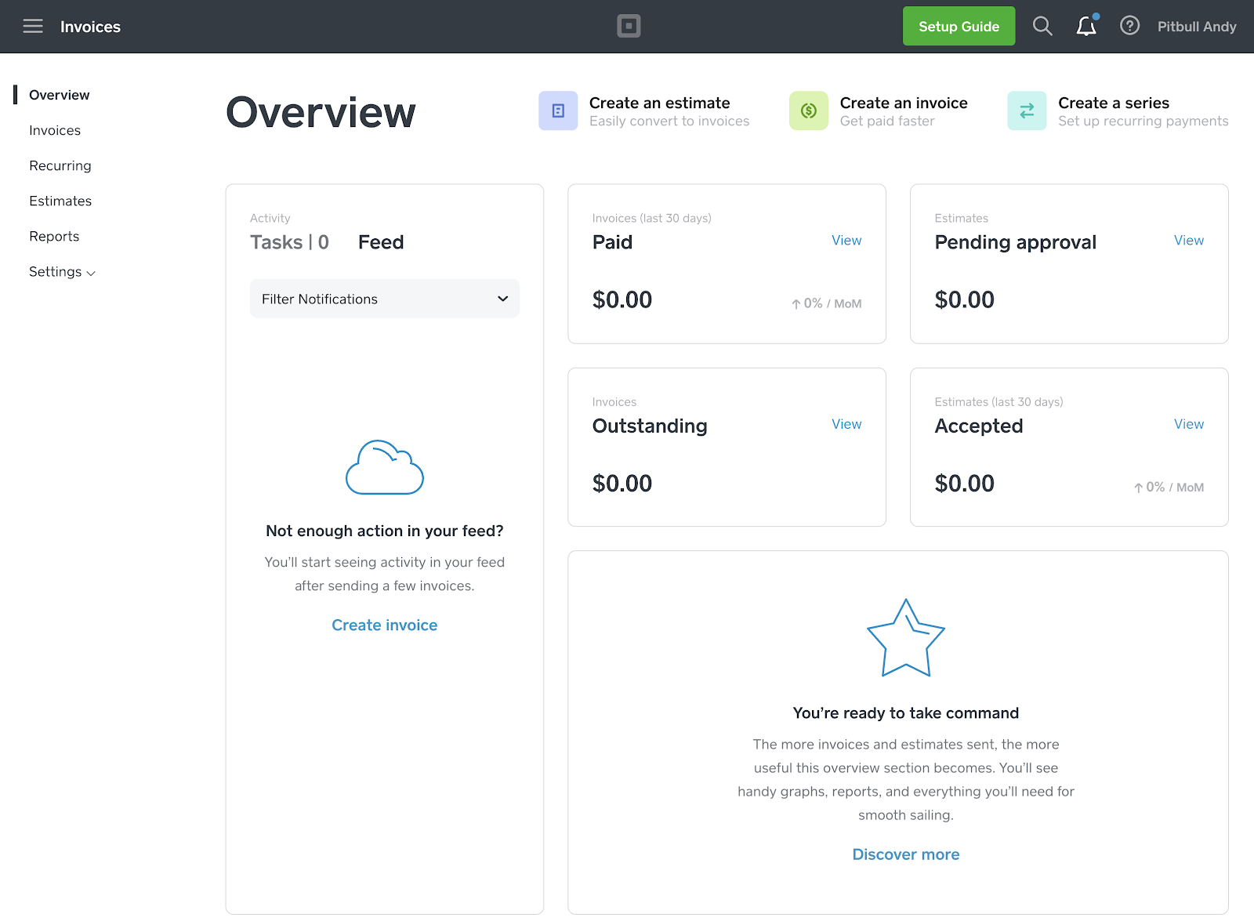Viewport: 1254px width, 921px height.
Task: Click the Create a series arrows icon
Action: pos(1026,111)
